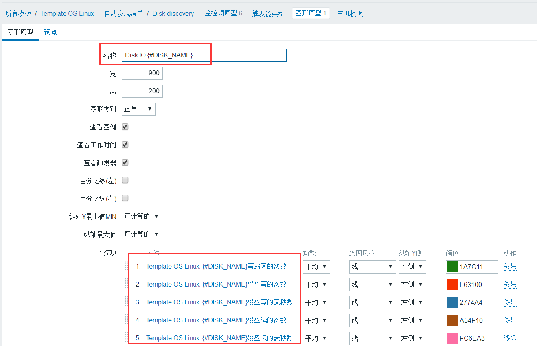Enable the 百分比线(左) checkbox

(125, 180)
